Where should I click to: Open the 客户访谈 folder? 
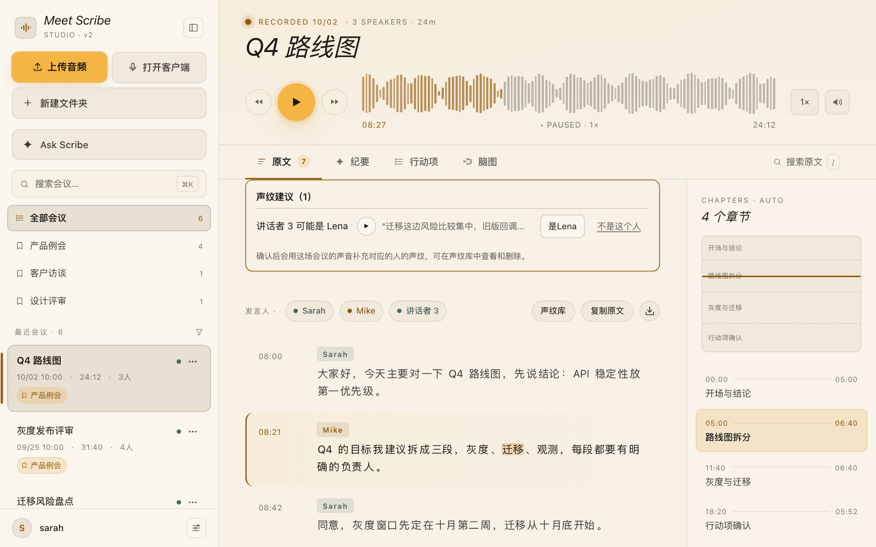(x=109, y=273)
